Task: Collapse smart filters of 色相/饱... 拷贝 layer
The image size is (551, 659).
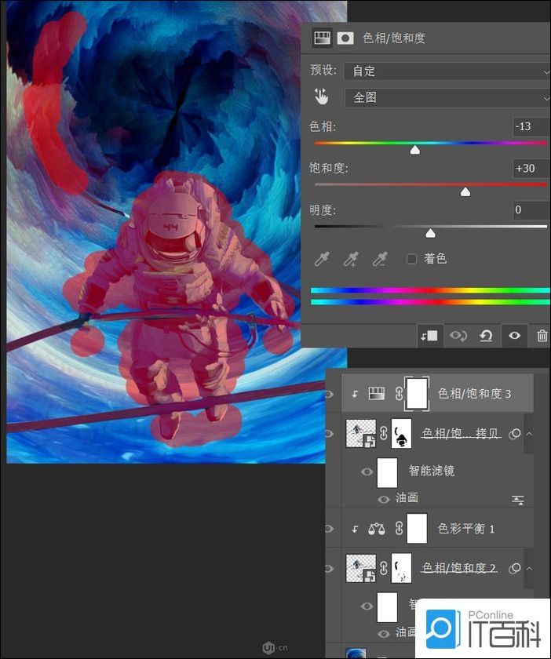Action: click(x=529, y=433)
